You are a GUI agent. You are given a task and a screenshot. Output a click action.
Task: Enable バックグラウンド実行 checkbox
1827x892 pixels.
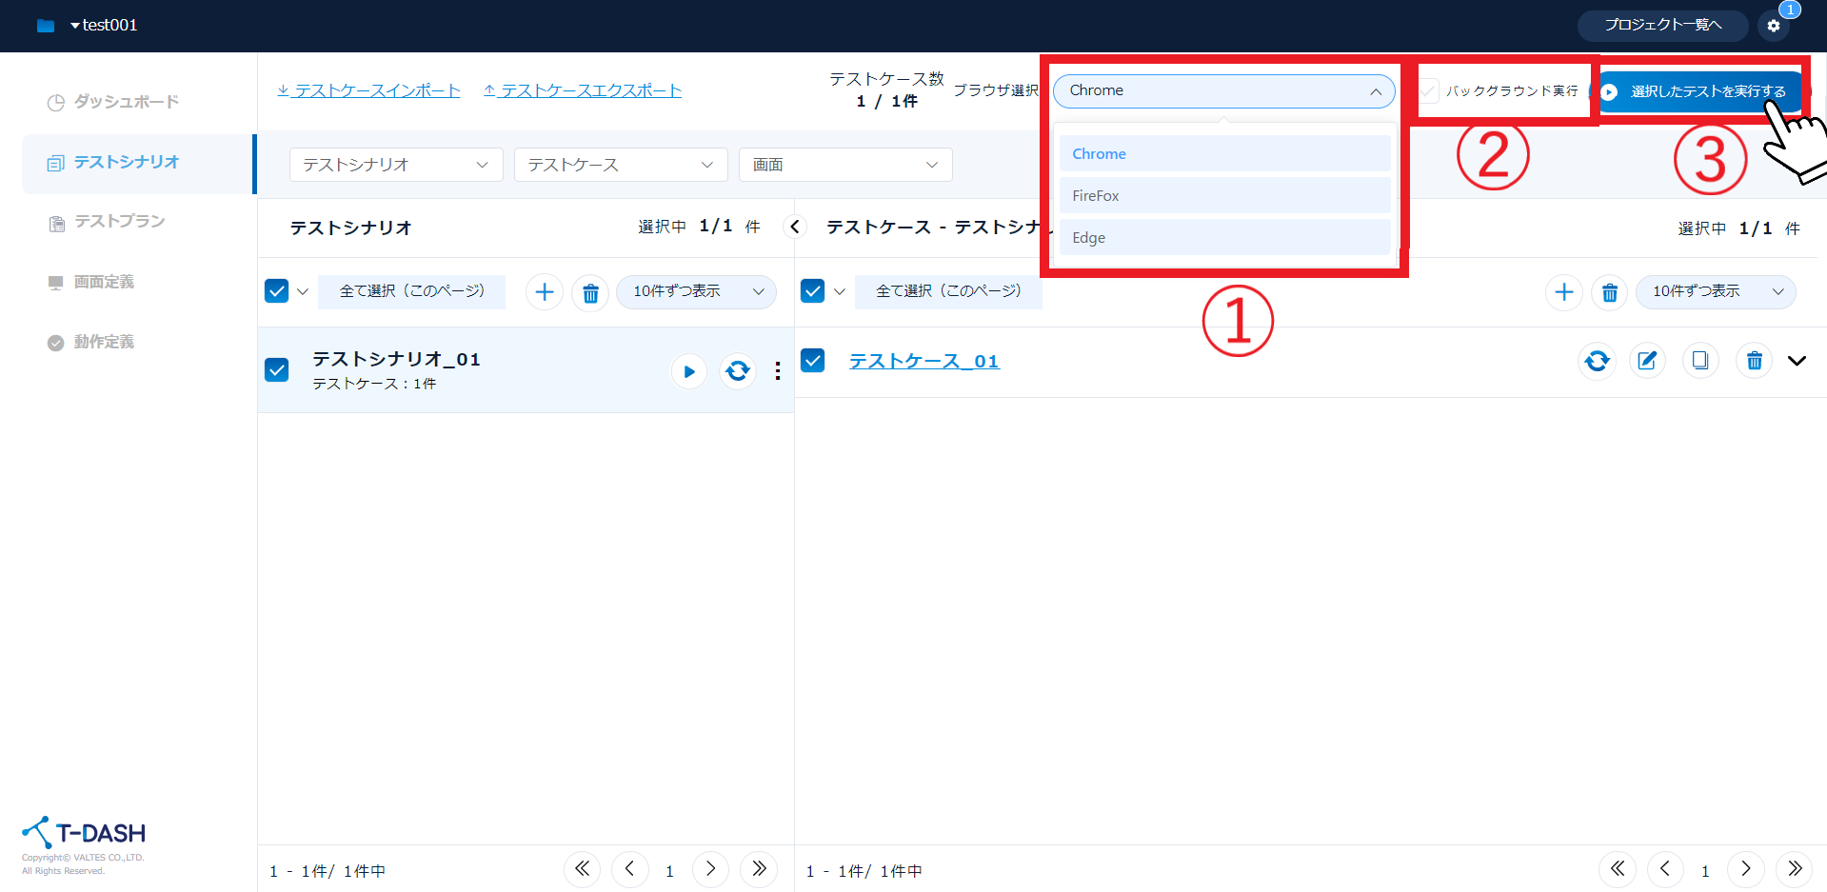click(1429, 91)
